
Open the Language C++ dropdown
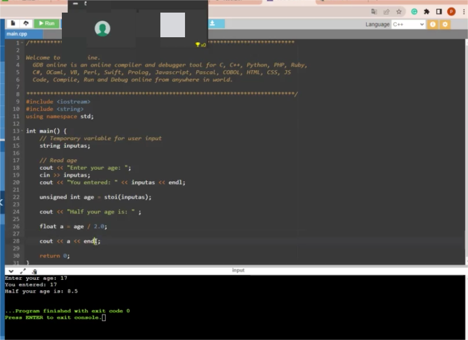(408, 24)
